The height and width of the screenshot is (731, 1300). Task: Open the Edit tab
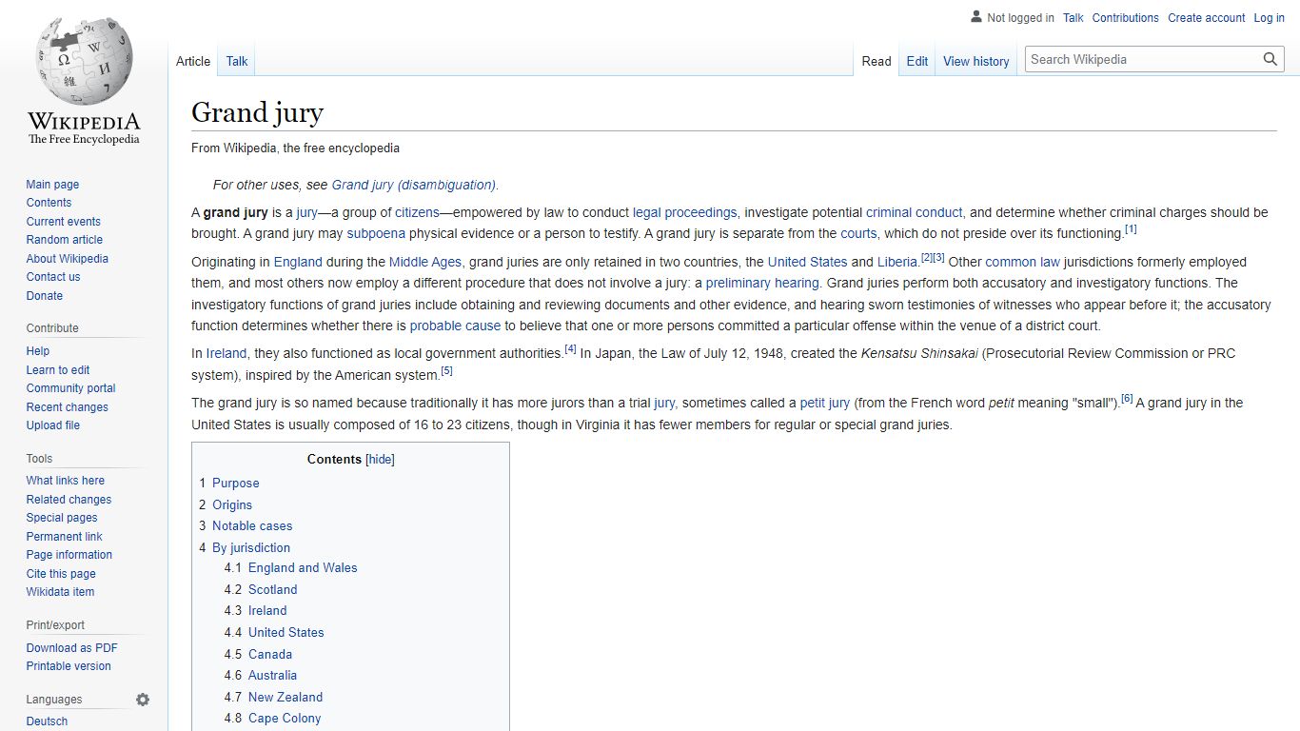[917, 61]
